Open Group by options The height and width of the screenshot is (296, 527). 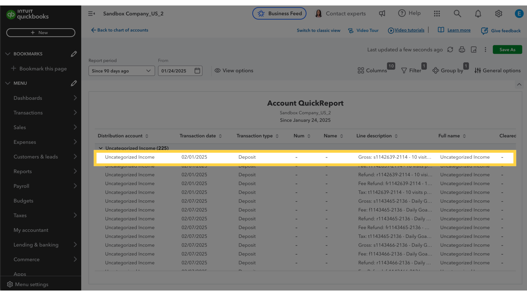(x=448, y=70)
